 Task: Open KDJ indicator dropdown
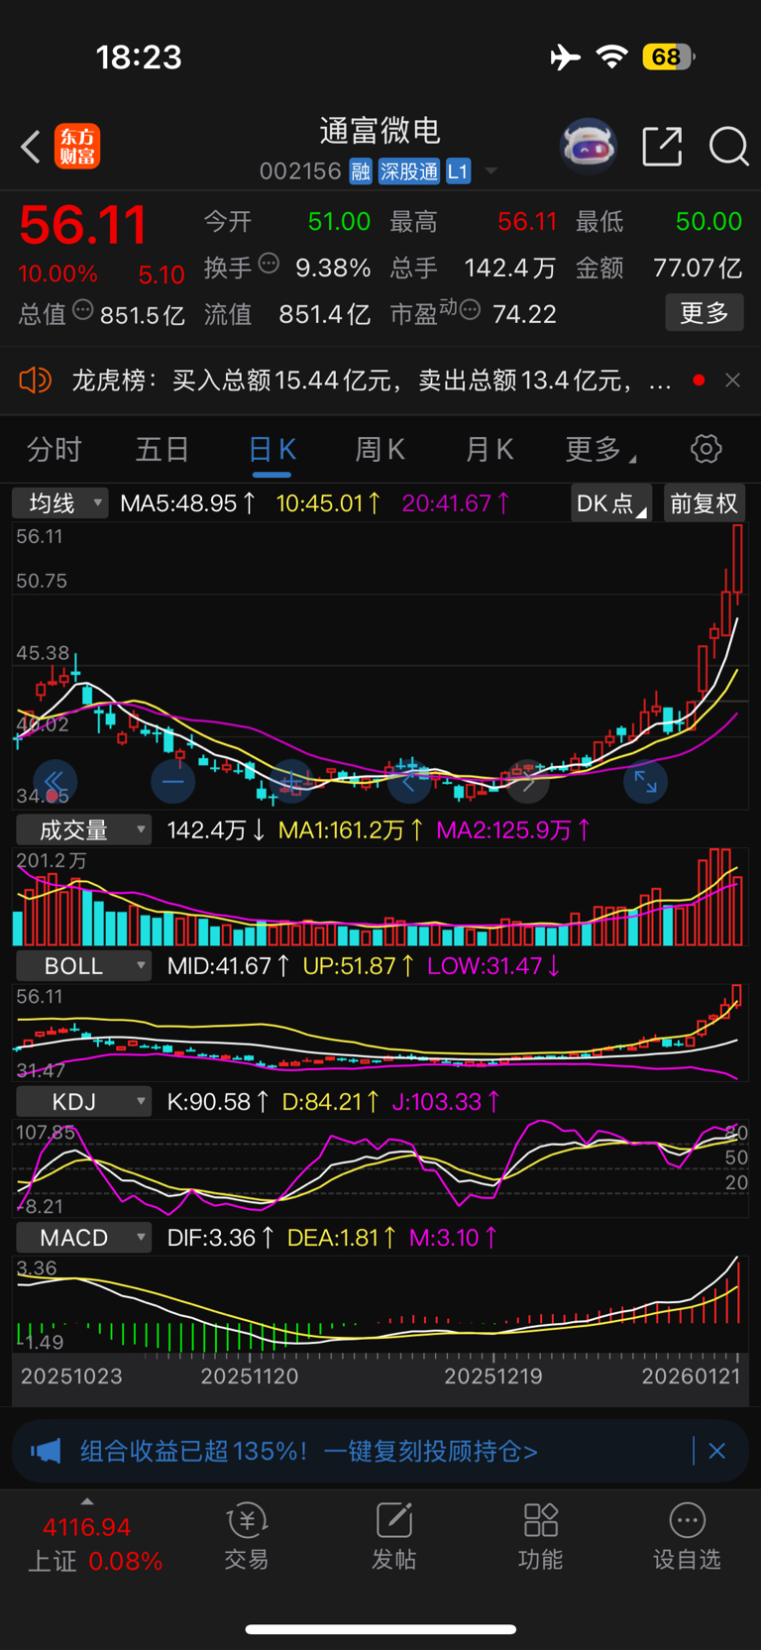pos(83,1101)
